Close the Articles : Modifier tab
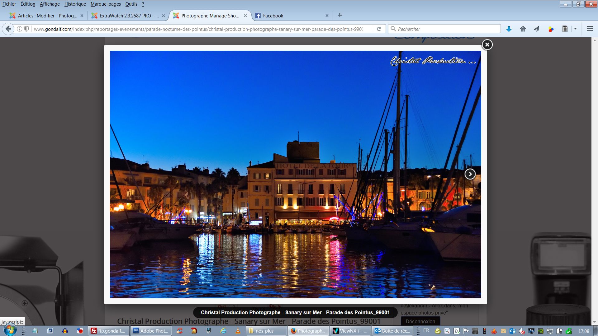The image size is (598, 336). [x=82, y=16]
